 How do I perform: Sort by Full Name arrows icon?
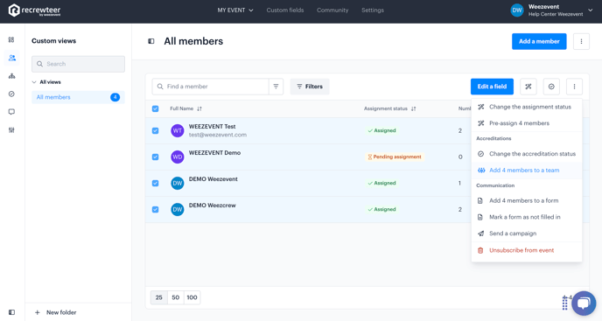[x=199, y=108]
